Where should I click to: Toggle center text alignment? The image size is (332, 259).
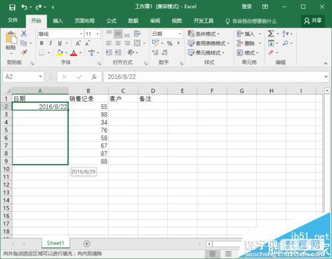pos(118,43)
